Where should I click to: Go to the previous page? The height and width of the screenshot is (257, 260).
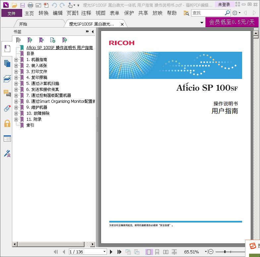coord(64,252)
